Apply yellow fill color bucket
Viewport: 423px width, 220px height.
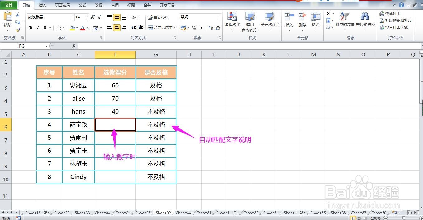[72, 28]
